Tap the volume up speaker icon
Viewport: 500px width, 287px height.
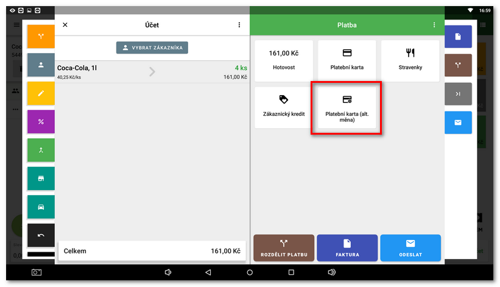click(x=332, y=272)
